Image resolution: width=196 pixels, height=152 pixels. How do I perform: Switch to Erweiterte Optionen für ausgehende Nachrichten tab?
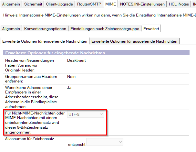pos(134,41)
